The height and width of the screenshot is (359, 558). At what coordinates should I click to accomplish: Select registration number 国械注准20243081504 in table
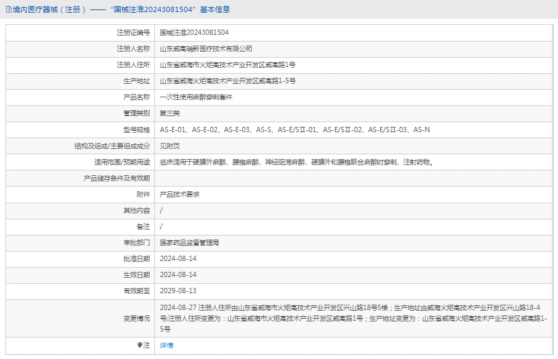pos(194,32)
